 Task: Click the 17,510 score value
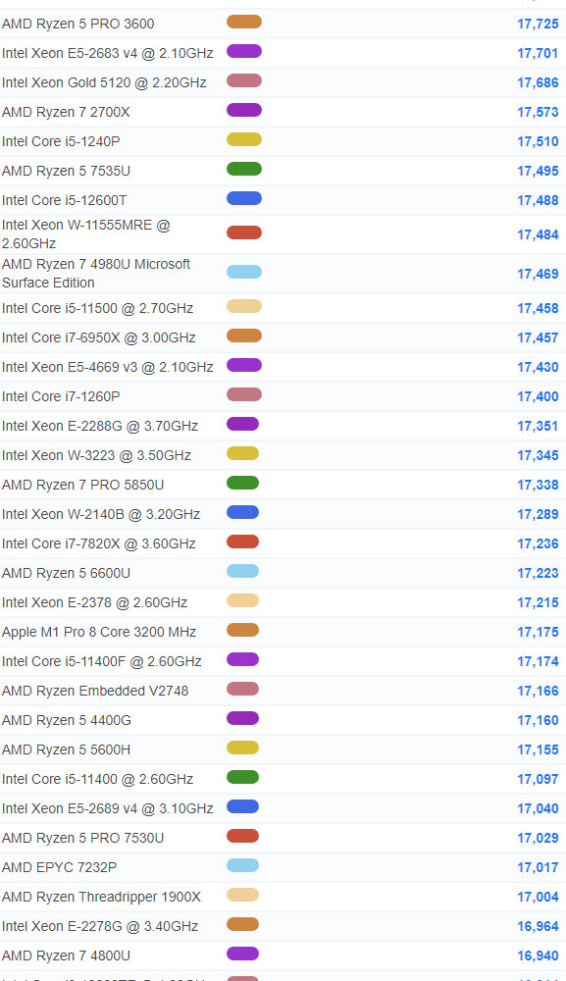[x=538, y=141]
